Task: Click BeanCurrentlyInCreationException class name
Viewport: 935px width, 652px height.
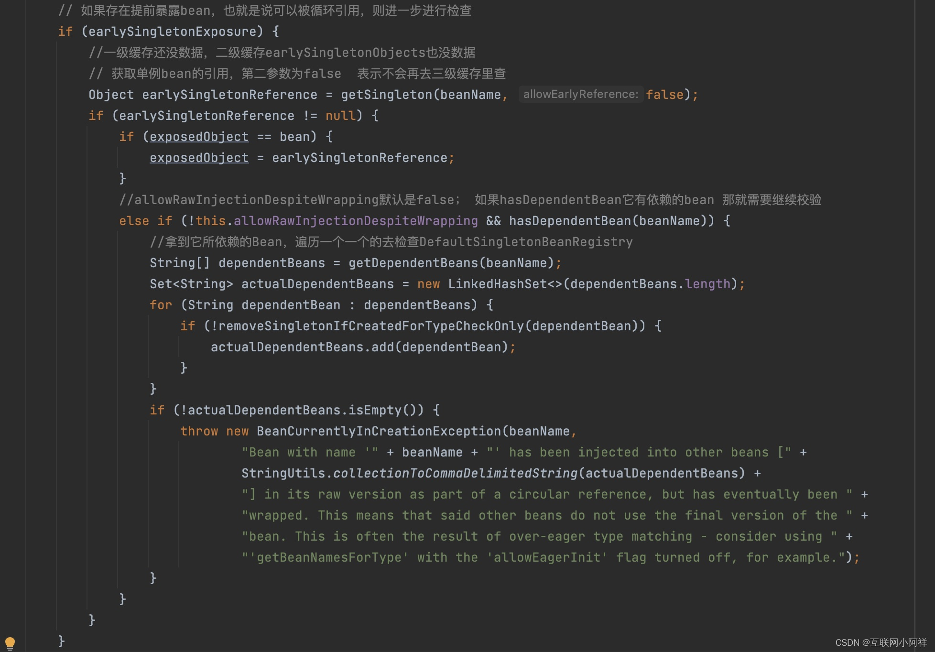Action: [x=379, y=431]
